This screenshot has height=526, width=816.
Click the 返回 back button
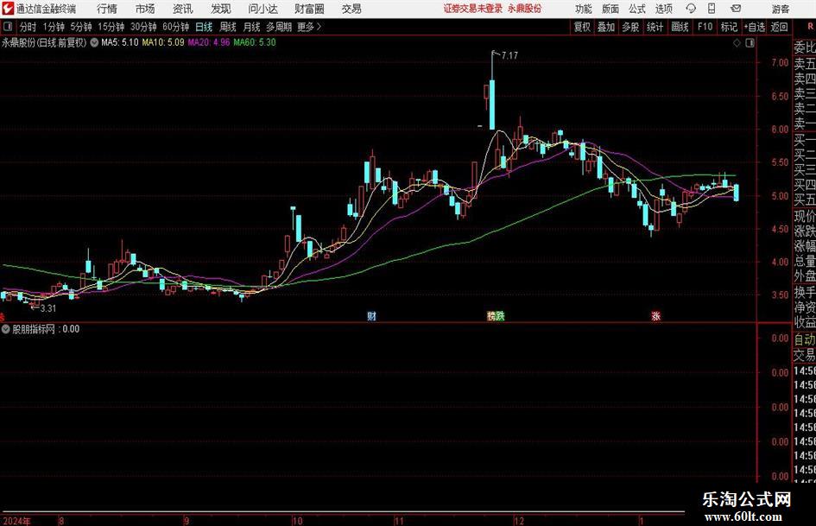point(779,27)
